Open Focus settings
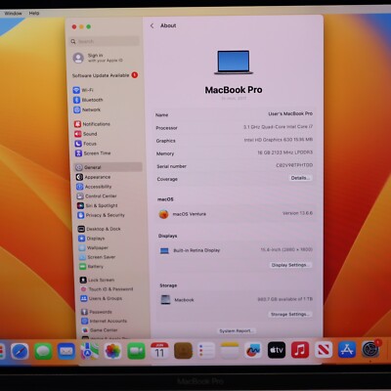391x391 pixels. tap(86, 144)
